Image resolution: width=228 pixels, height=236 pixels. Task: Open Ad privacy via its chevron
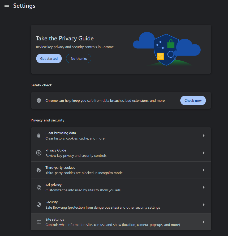[204, 187]
